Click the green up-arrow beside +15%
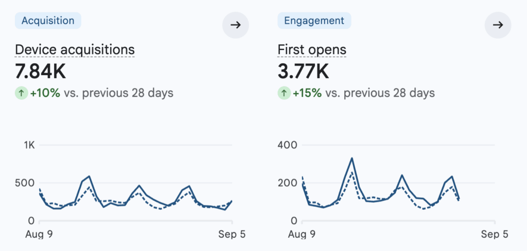The image size is (527, 251). [284, 93]
